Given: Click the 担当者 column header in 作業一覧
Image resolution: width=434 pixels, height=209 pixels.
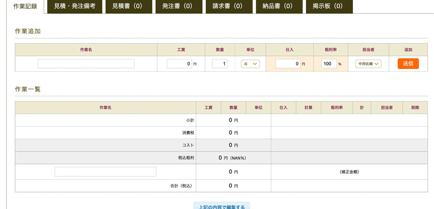Looking at the screenshot, I should coord(387,108).
